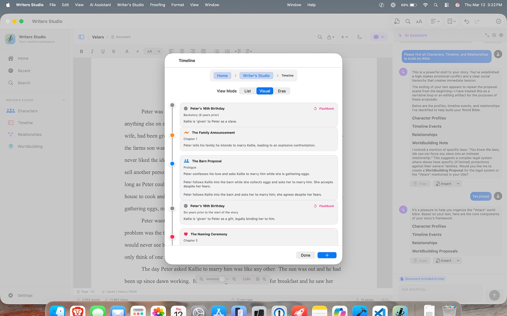
Task: Switch View Mode to Eras
Action: click(x=282, y=91)
